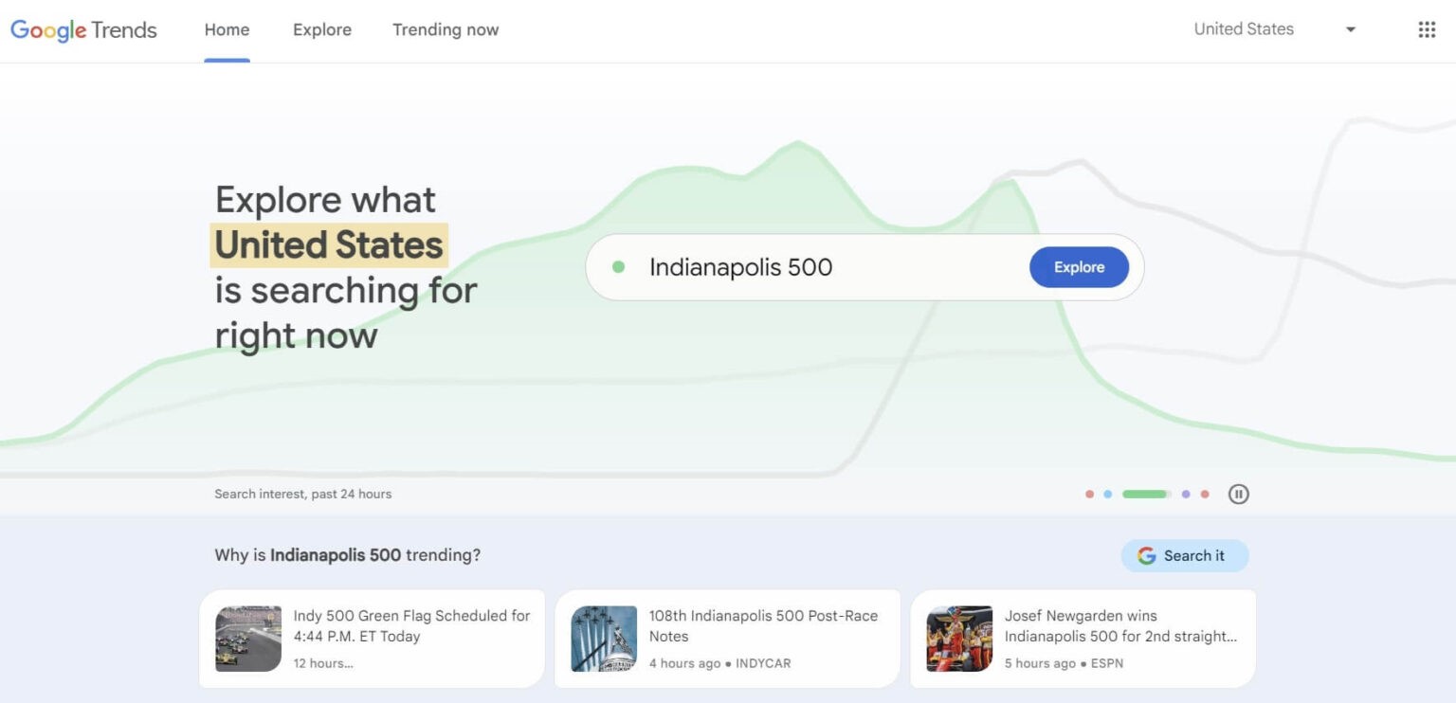This screenshot has width=1456, height=703.
Task: Open the Google apps grid icon
Action: (1427, 29)
